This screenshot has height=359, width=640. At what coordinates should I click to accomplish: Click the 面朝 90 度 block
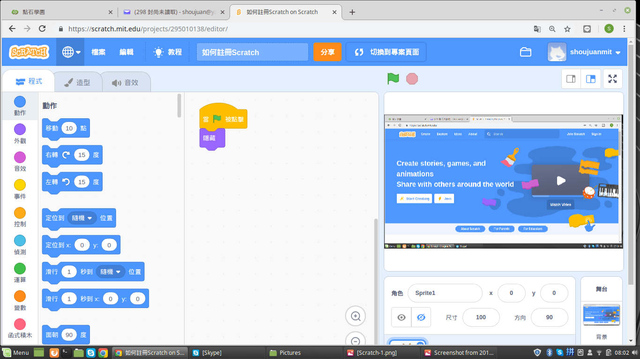point(66,335)
